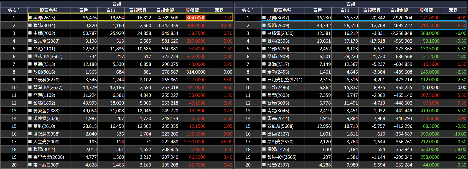
Task: Select the checkbox of 台光電(2383)
Action: (30, 41)
